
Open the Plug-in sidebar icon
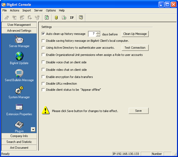coord(19,125)
